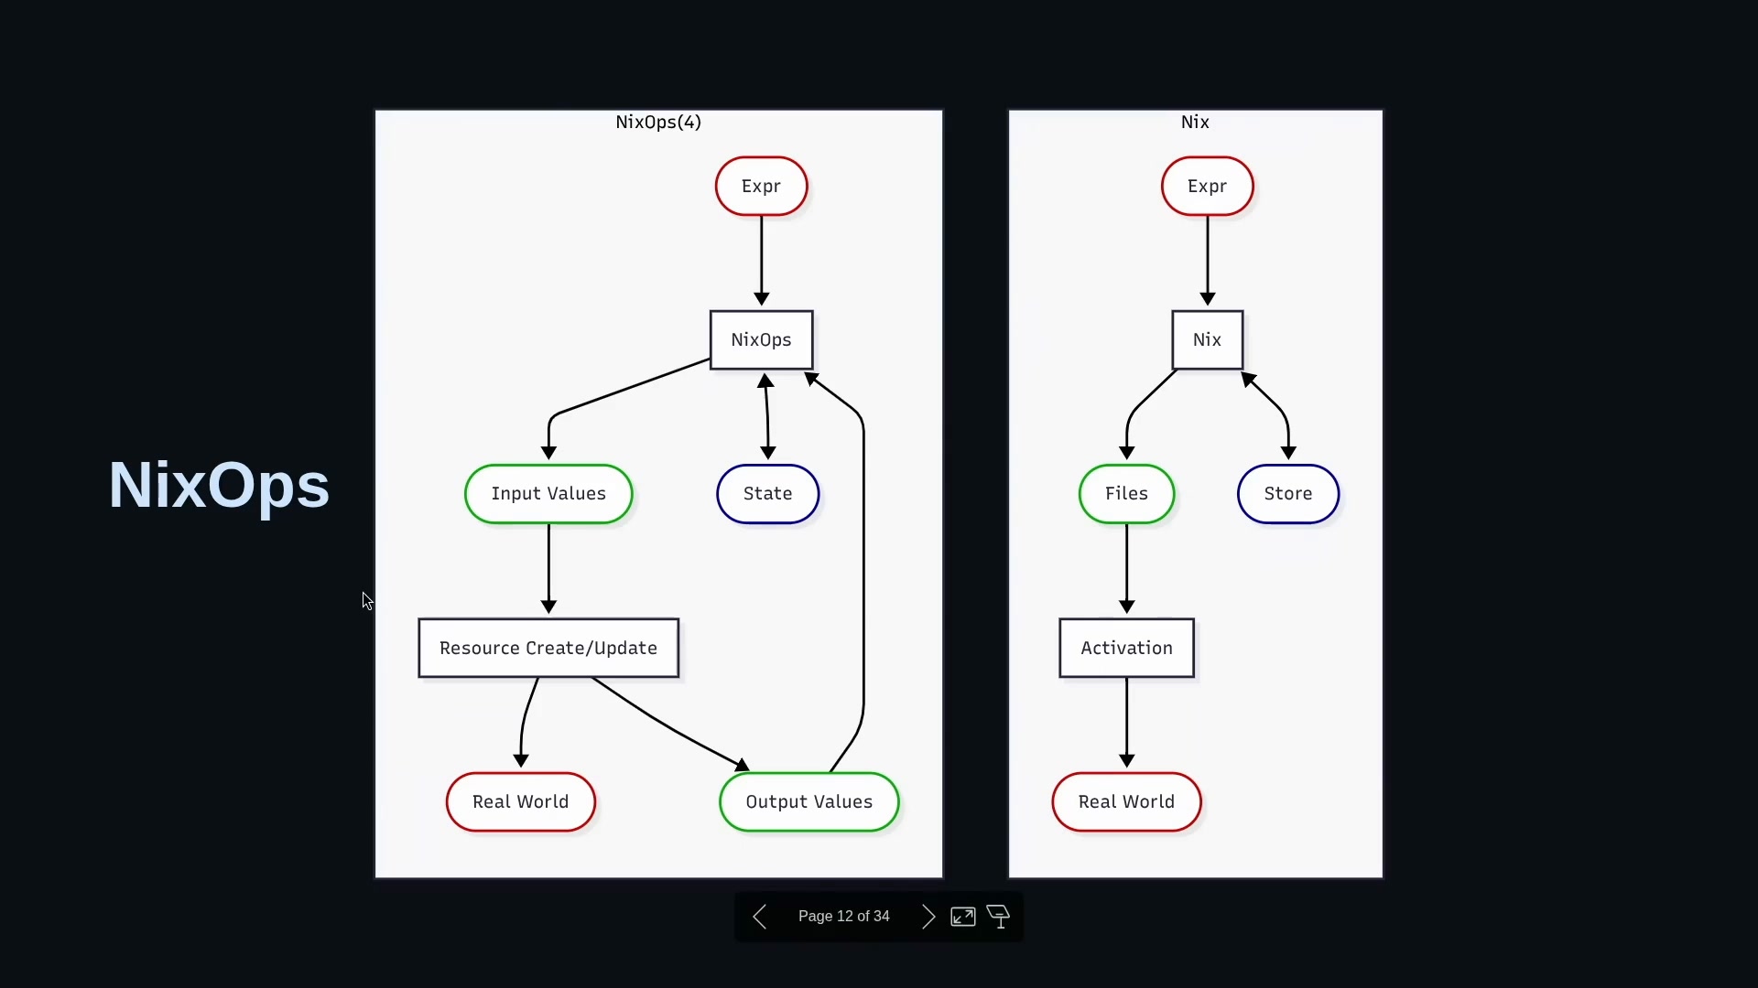Click Real World node under NixOps(4)
The width and height of the screenshot is (1758, 988).
tap(520, 802)
